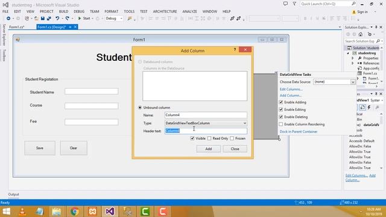
Task: Uncheck Enable Deleting in DataGridView Tasks
Action: click(x=281, y=117)
